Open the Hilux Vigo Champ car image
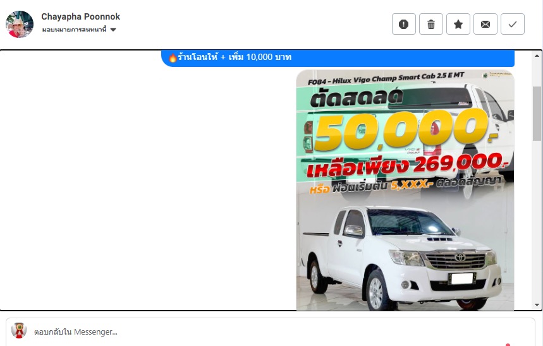 tap(405, 190)
